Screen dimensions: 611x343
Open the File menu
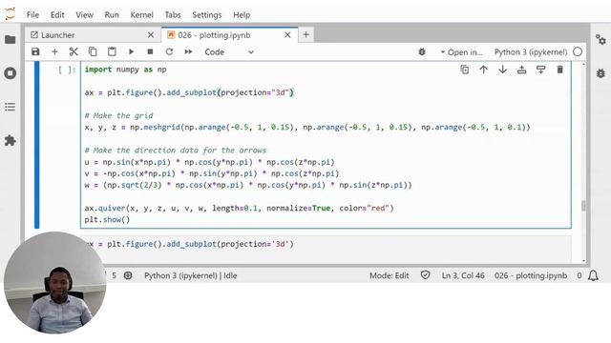(32, 15)
